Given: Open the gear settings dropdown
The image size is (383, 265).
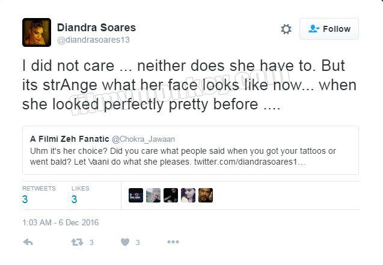Looking at the screenshot, I should click(x=286, y=29).
